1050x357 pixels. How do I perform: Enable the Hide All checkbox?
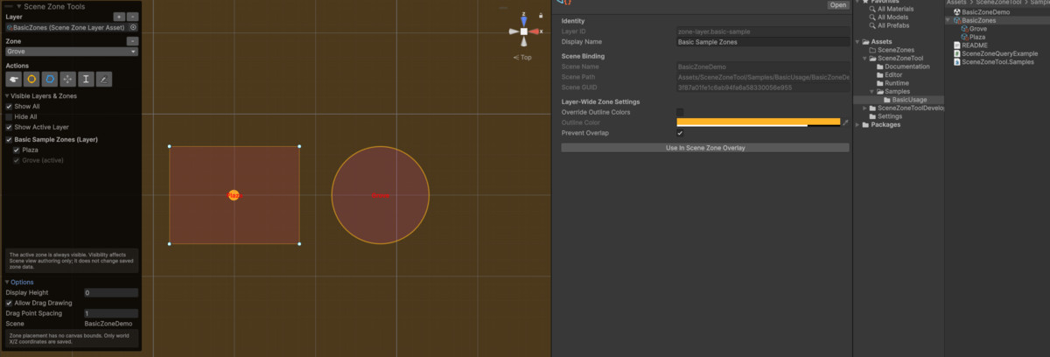(9, 116)
